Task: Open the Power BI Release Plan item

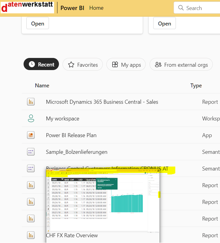Action: point(71,135)
